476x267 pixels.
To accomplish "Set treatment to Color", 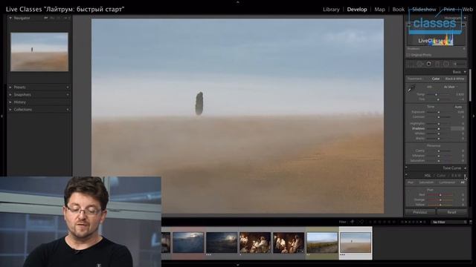I will click(x=436, y=79).
